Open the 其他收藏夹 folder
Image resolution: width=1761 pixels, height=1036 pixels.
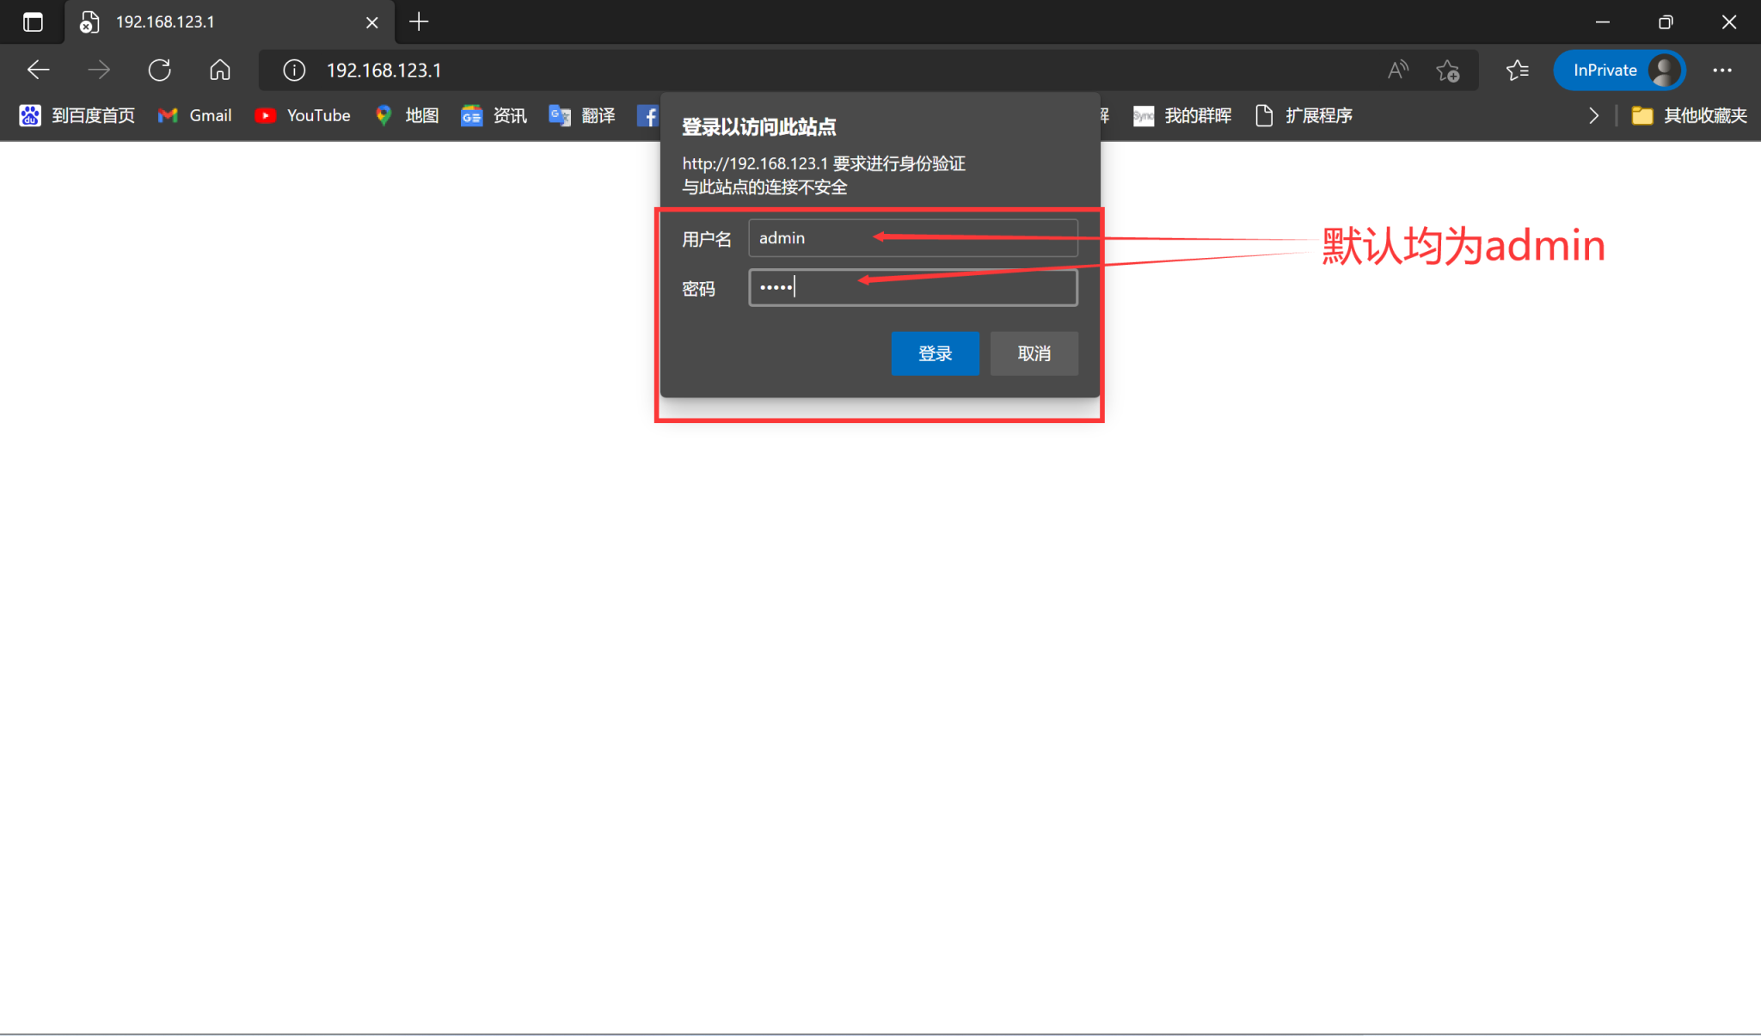[1690, 115]
